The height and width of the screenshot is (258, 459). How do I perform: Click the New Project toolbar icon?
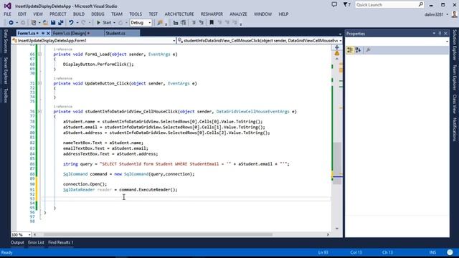(34, 22)
